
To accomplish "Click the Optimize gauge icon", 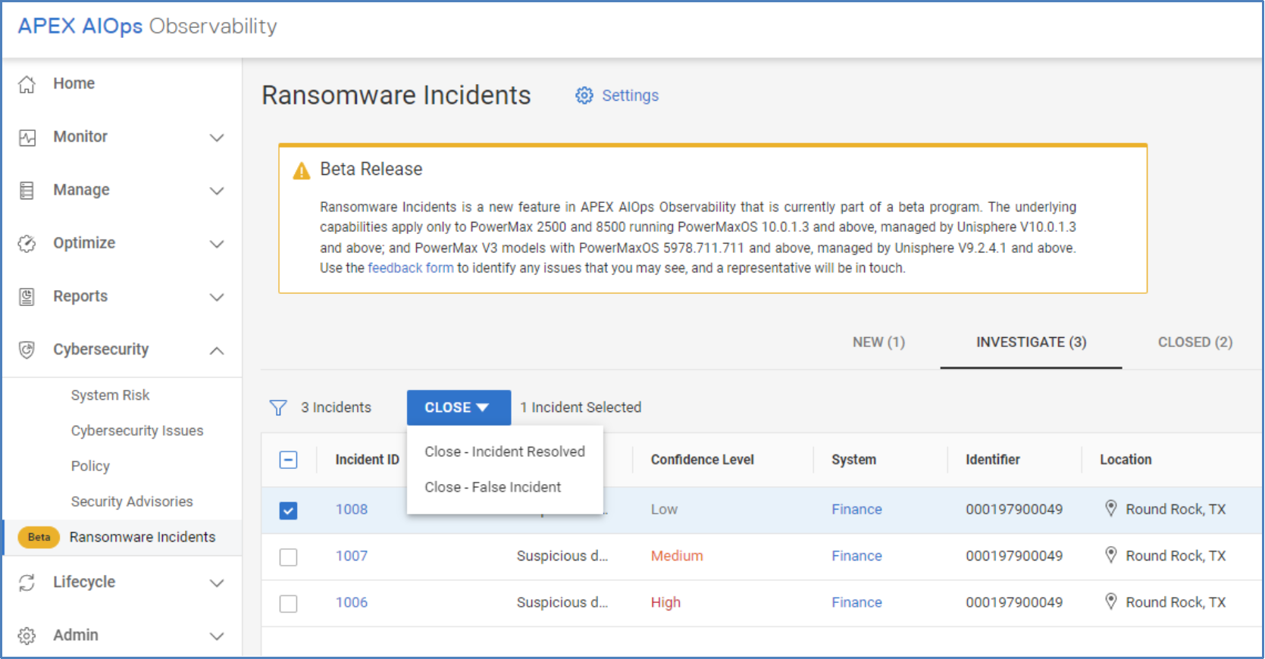I will pyautogui.click(x=27, y=244).
